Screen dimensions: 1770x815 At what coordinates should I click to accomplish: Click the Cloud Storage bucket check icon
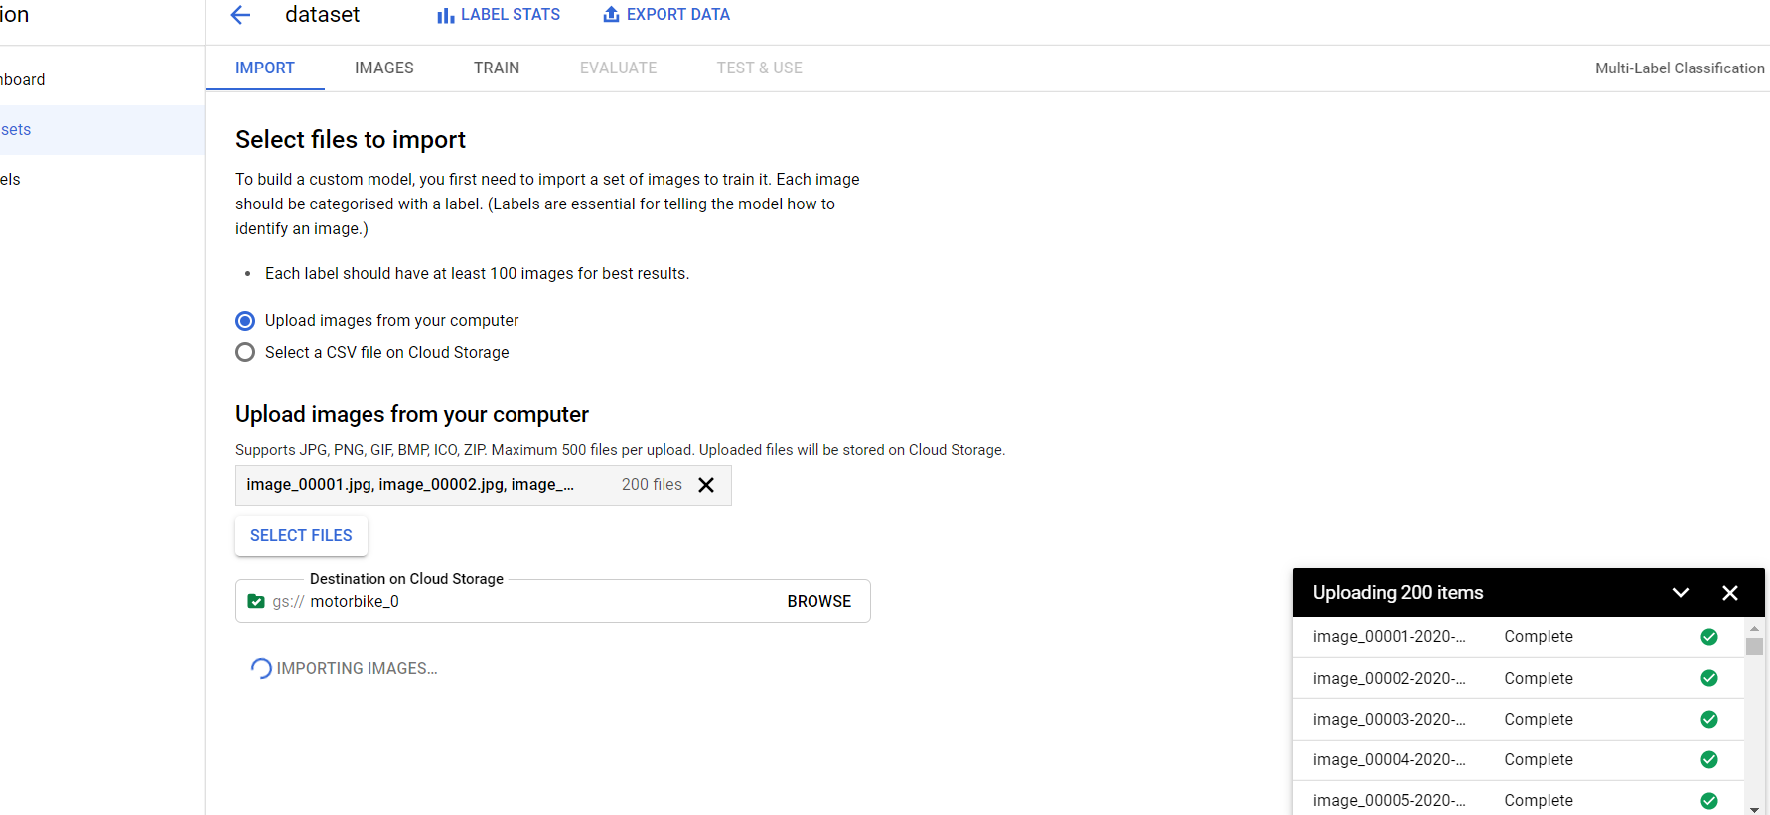(x=256, y=601)
